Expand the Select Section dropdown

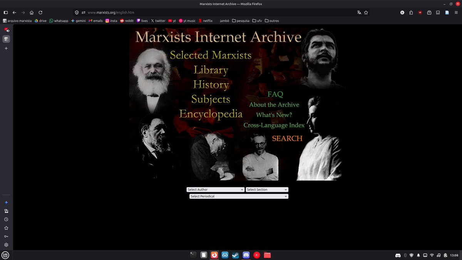coord(267,190)
